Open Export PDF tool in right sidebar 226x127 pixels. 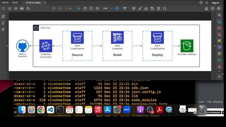click(x=219, y=22)
